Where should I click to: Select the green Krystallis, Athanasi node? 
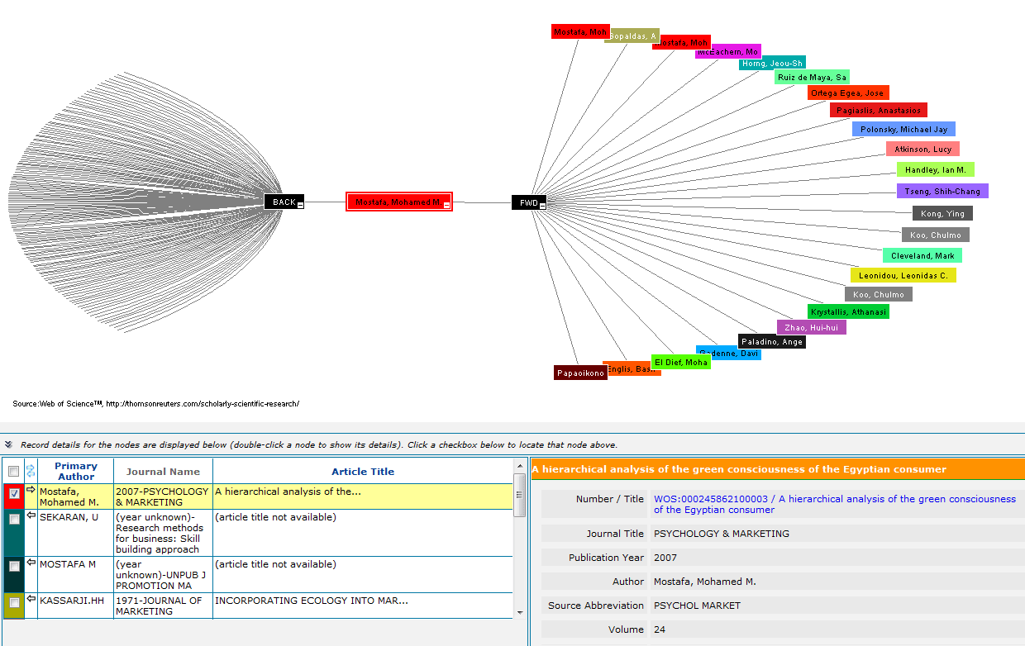(x=848, y=311)
